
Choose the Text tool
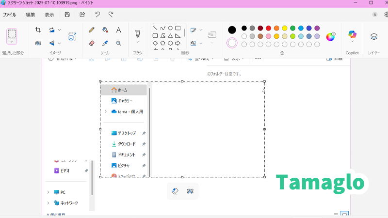point(118,30)
